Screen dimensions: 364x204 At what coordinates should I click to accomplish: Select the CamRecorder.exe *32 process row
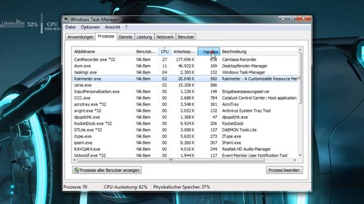point(185,59)
